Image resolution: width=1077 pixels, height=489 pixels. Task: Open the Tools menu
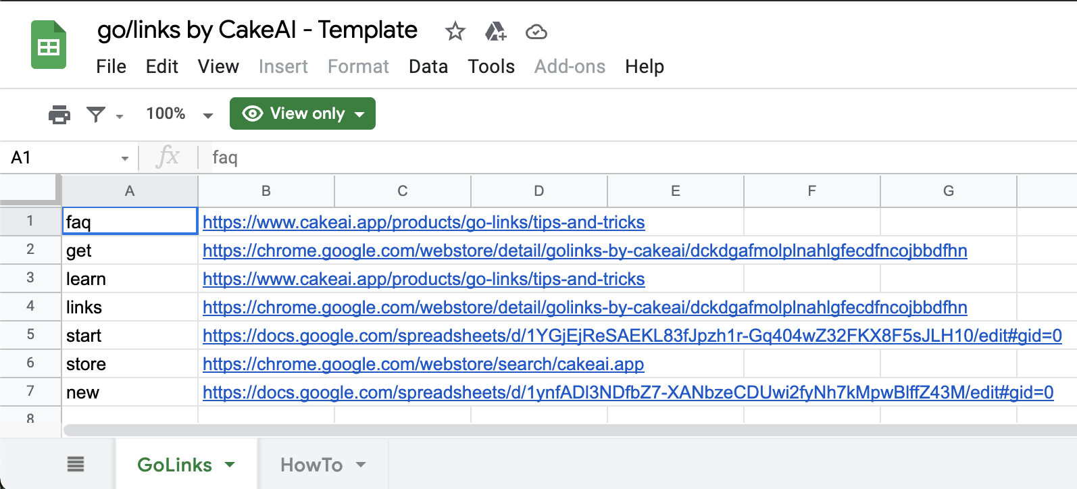(x=491, y=66)
